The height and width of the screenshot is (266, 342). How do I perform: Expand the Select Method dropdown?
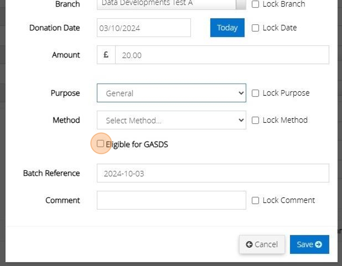pyautogui.click(x=171, y=120)
